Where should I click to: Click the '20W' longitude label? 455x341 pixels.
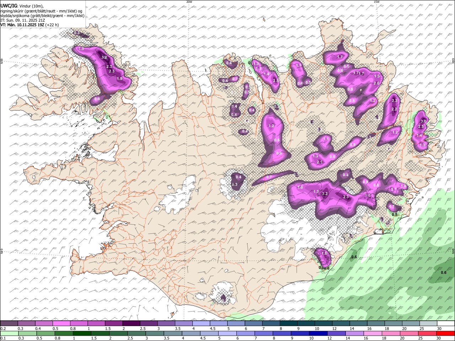click(189, 2)
